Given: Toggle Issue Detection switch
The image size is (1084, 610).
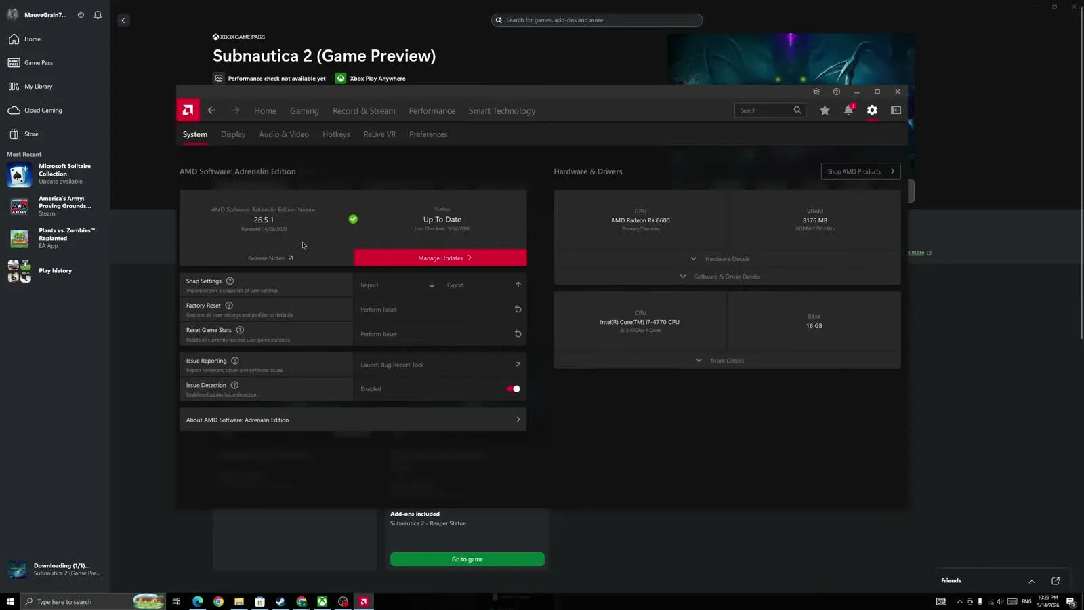Looking at the screenshot, I should 514,389.
